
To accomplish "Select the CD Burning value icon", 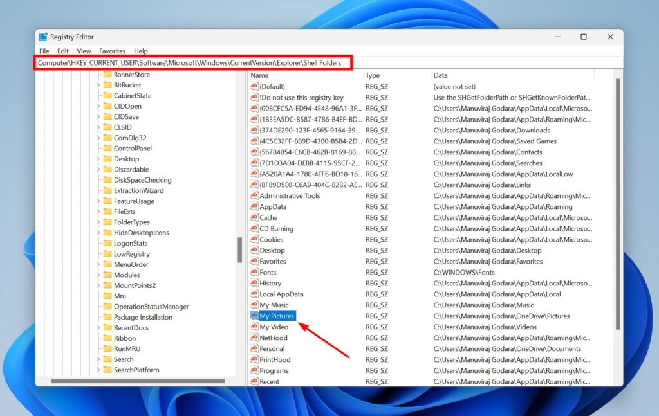I will click(255, 228).
